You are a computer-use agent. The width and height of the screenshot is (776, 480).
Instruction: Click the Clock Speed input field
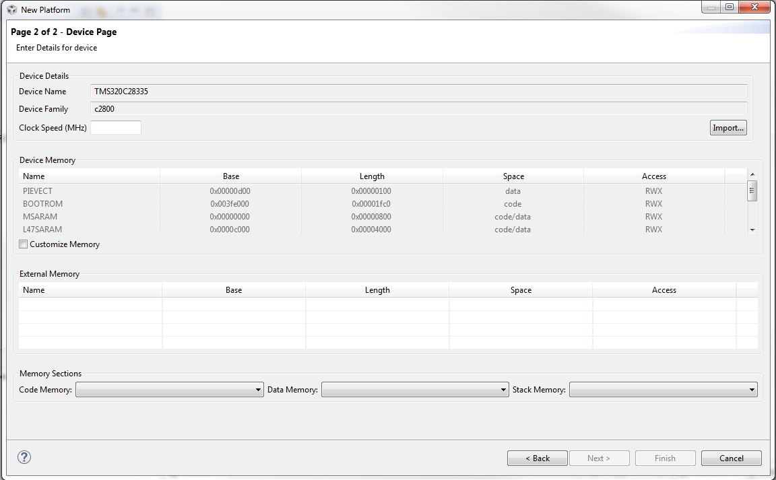coord(115,127)
